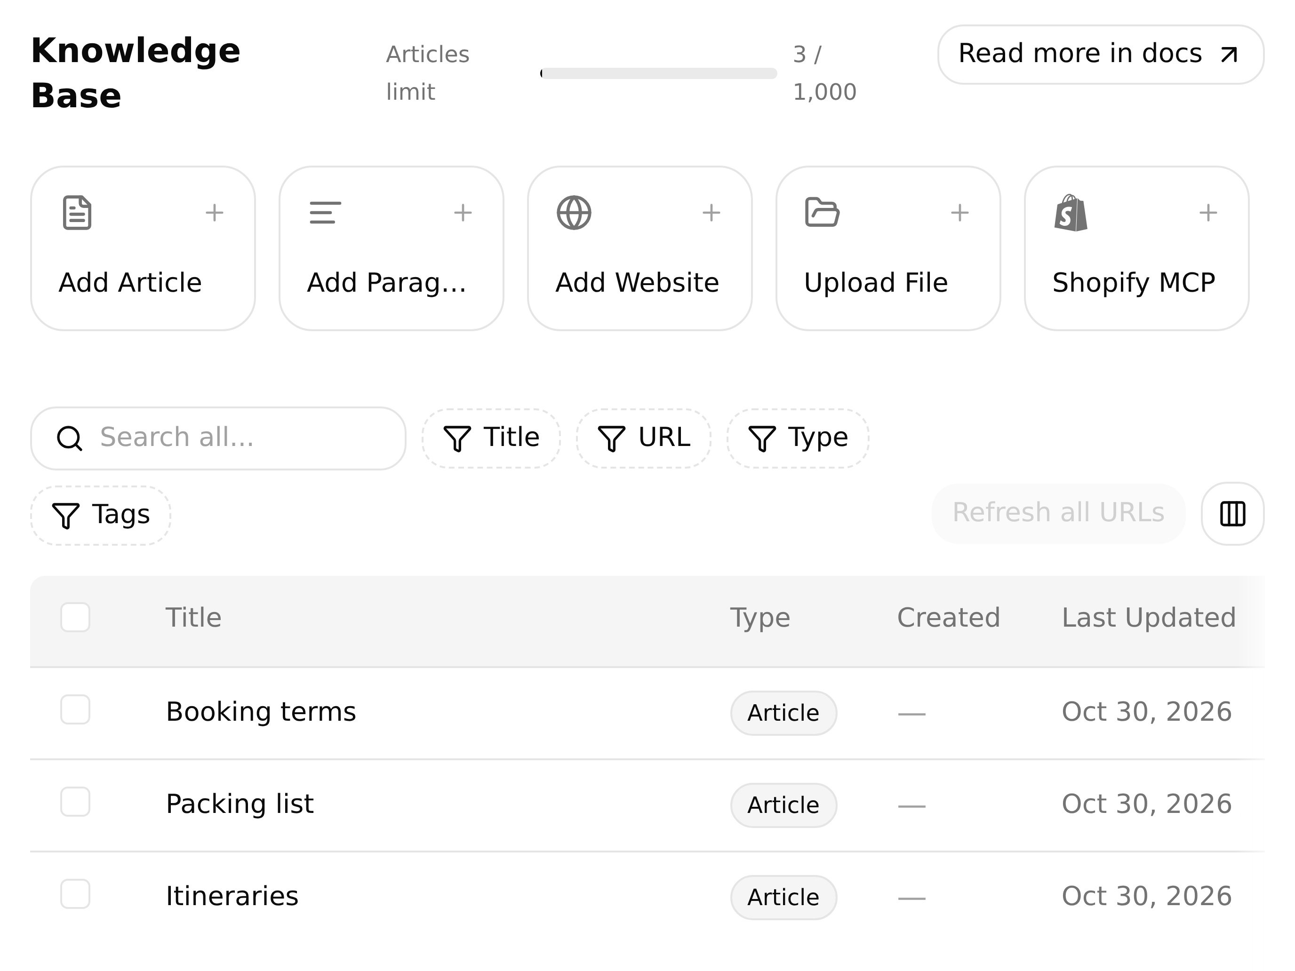Click the Shopify MCP label
The image size is (1295, 971).
(x=1134, y=284)
